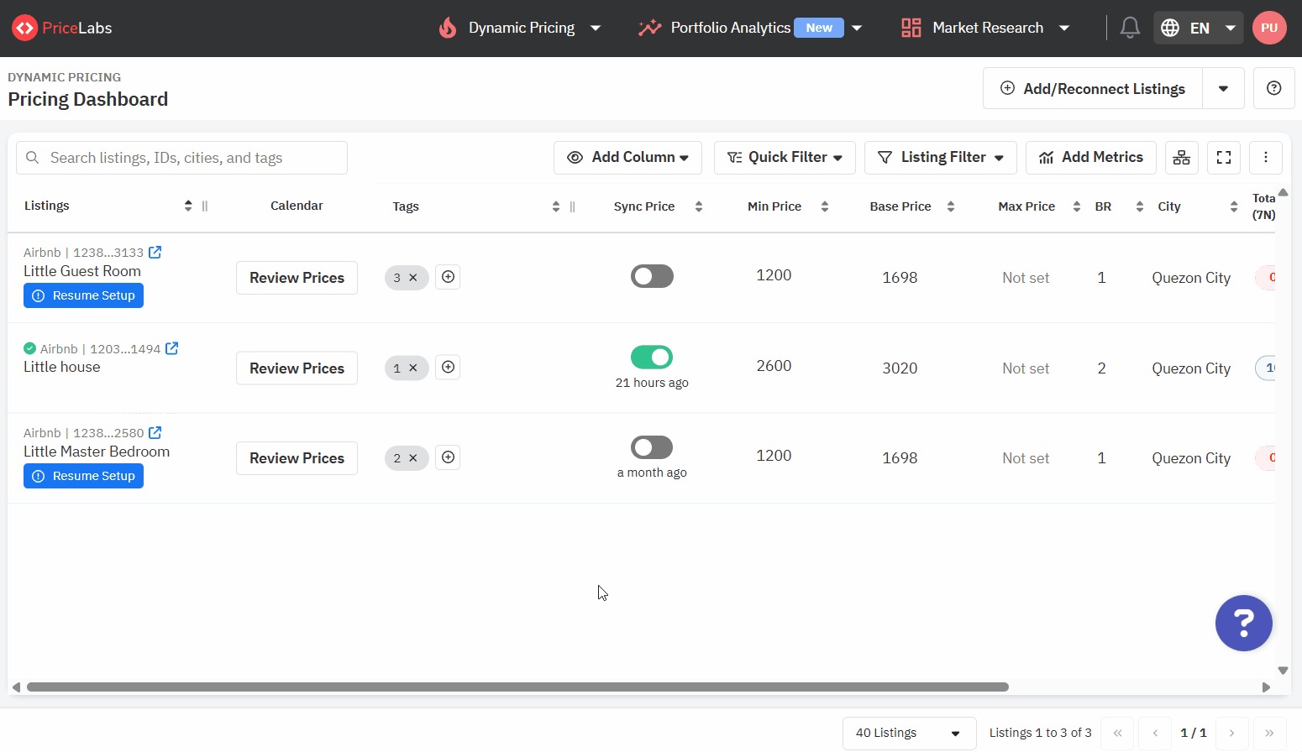The width and height of the screenshot is (1302, 752).
Task: Expand Add/Reconnect Listings dropdown arrow
Action: pyautogui.click(x=1223, y=88)
